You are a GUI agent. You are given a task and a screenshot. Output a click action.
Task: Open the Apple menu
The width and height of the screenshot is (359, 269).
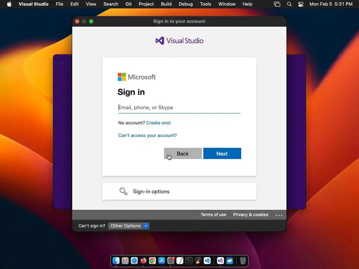(9, 4)
